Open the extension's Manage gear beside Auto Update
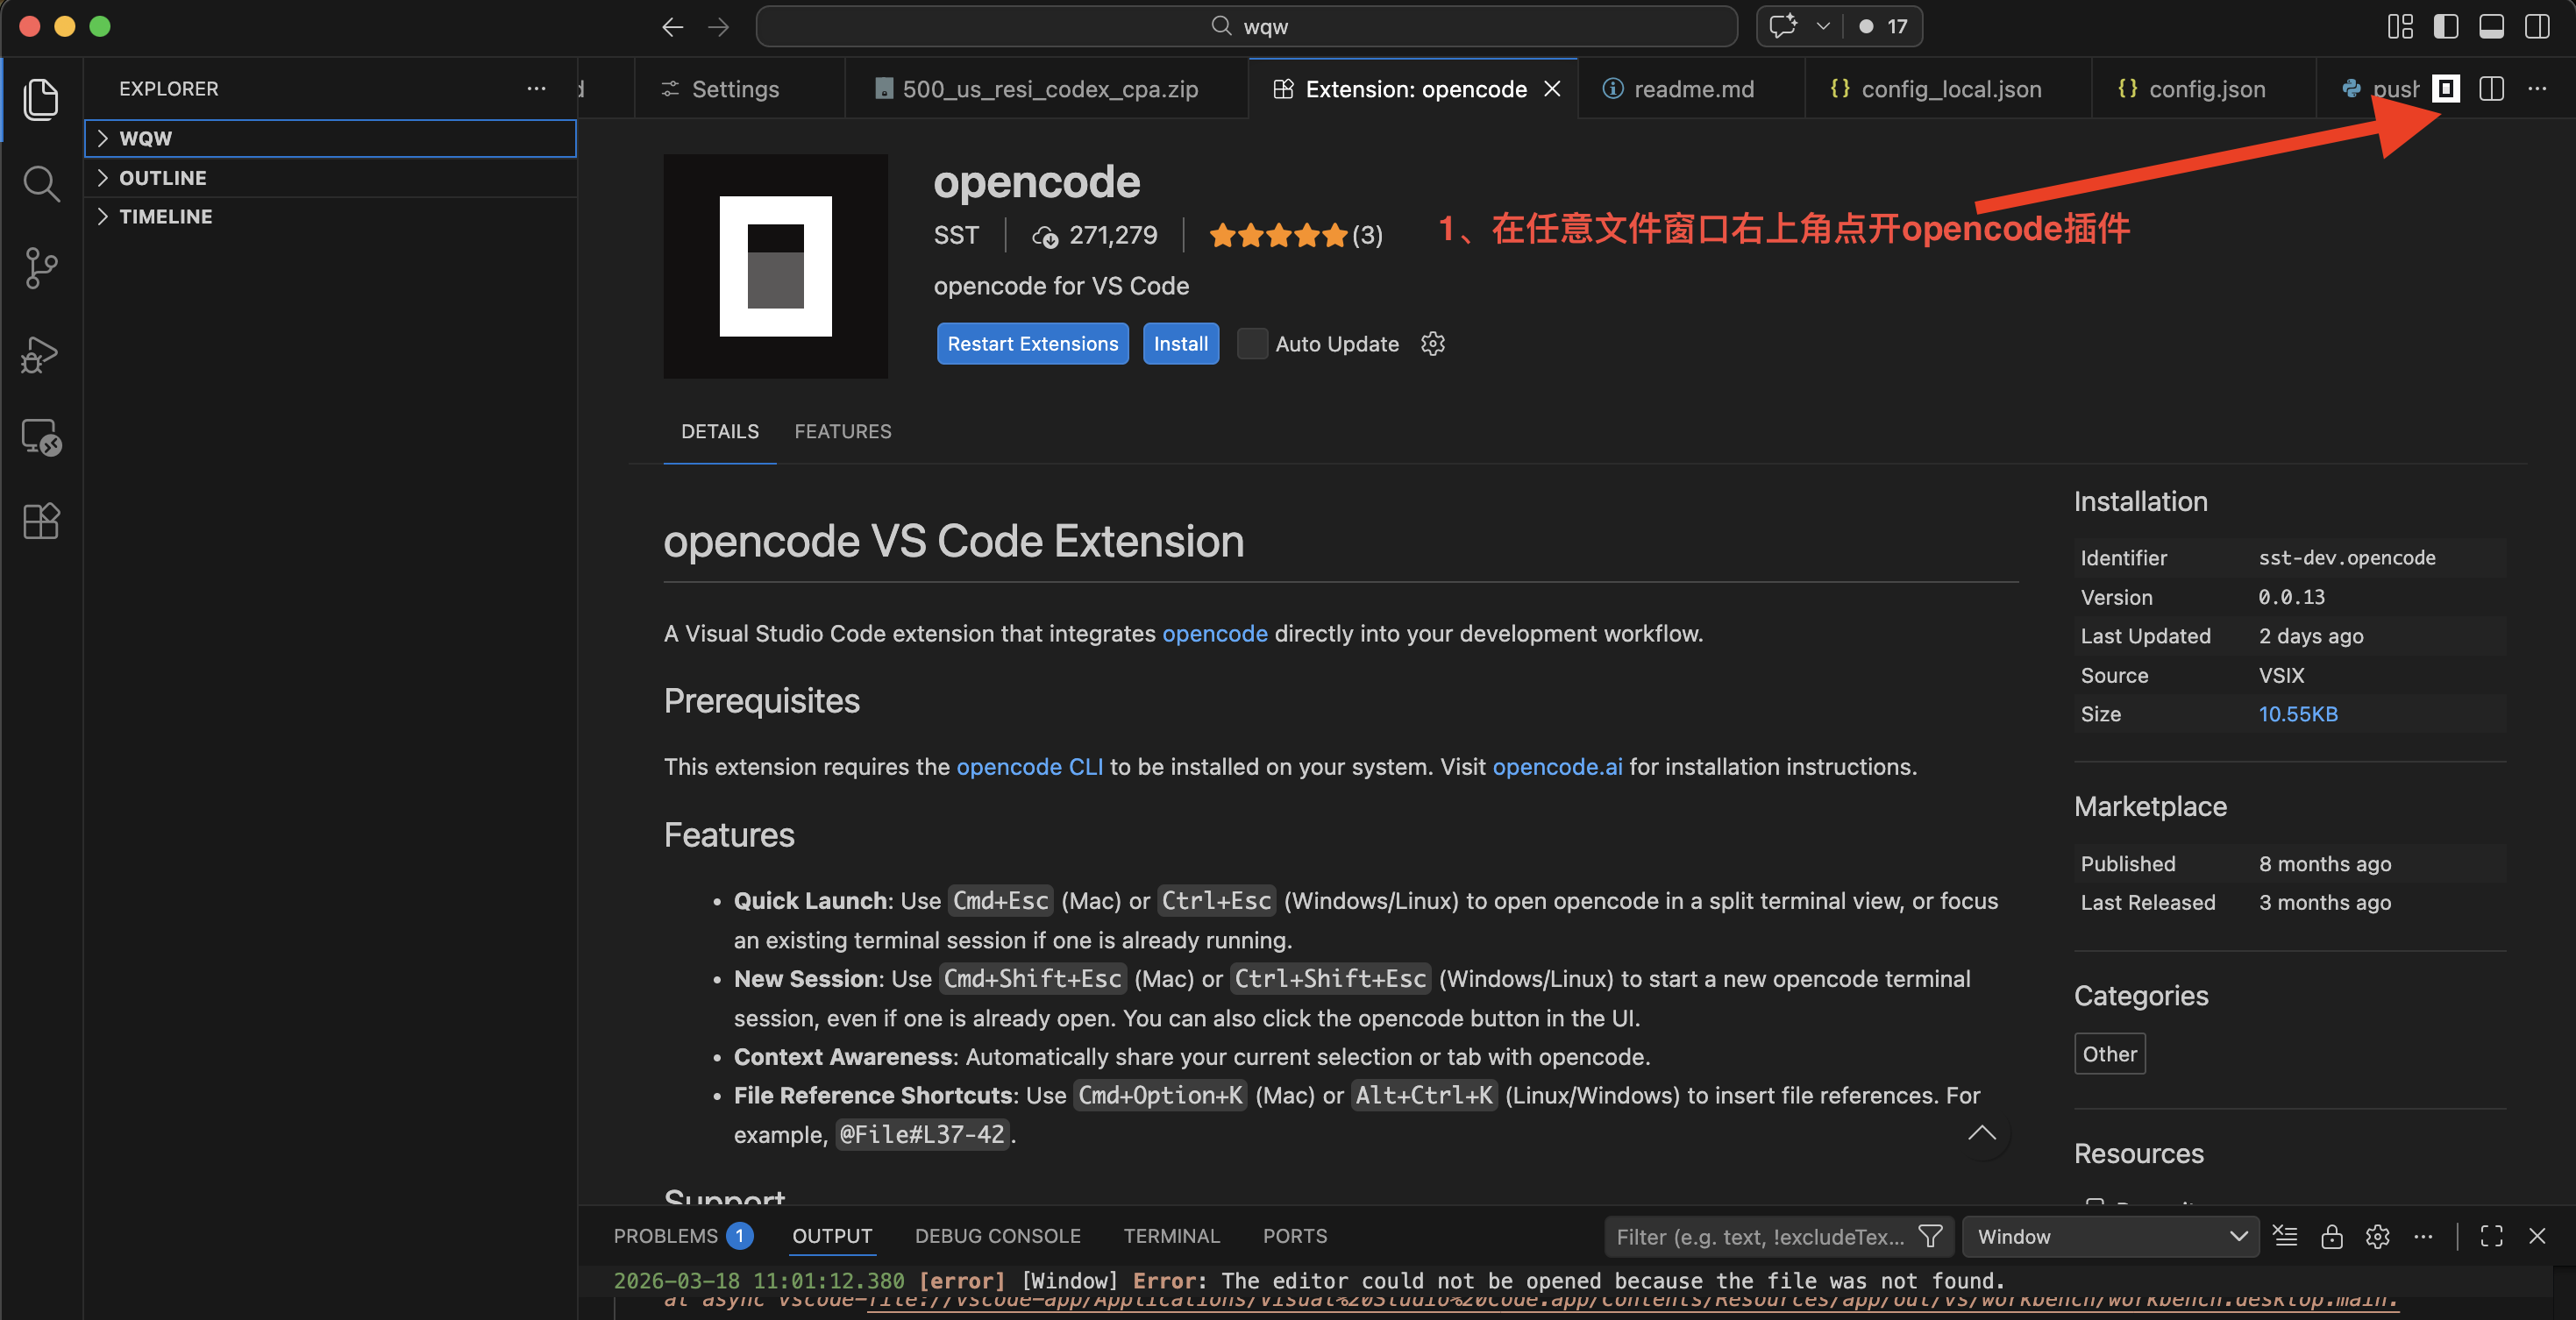The width and height of the screenshot is (2576, 1320). [x=1432, y=343]
